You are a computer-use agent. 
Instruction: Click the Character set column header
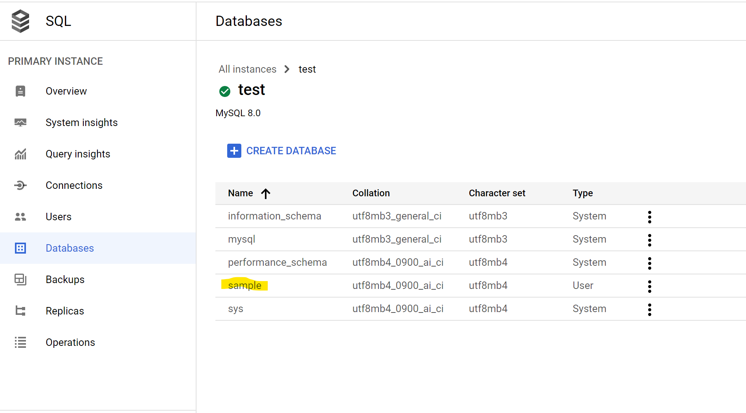[497, 193]
